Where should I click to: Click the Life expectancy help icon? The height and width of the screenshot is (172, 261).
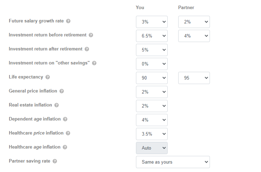click(x=48, y=77)
